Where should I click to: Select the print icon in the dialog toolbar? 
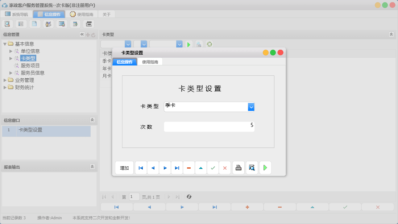tap(238, 167)
